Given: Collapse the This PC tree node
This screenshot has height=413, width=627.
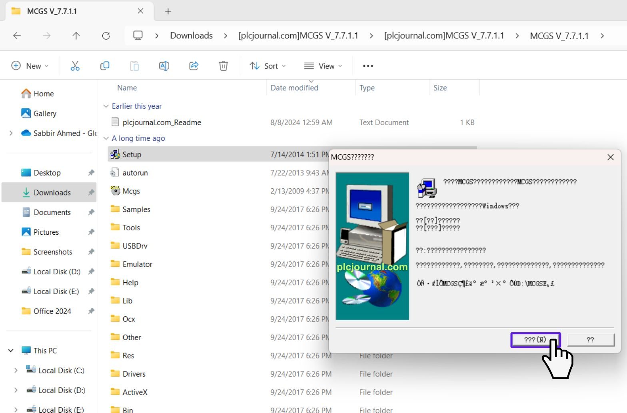Looking at the screenshot, I should coord(11,351).
